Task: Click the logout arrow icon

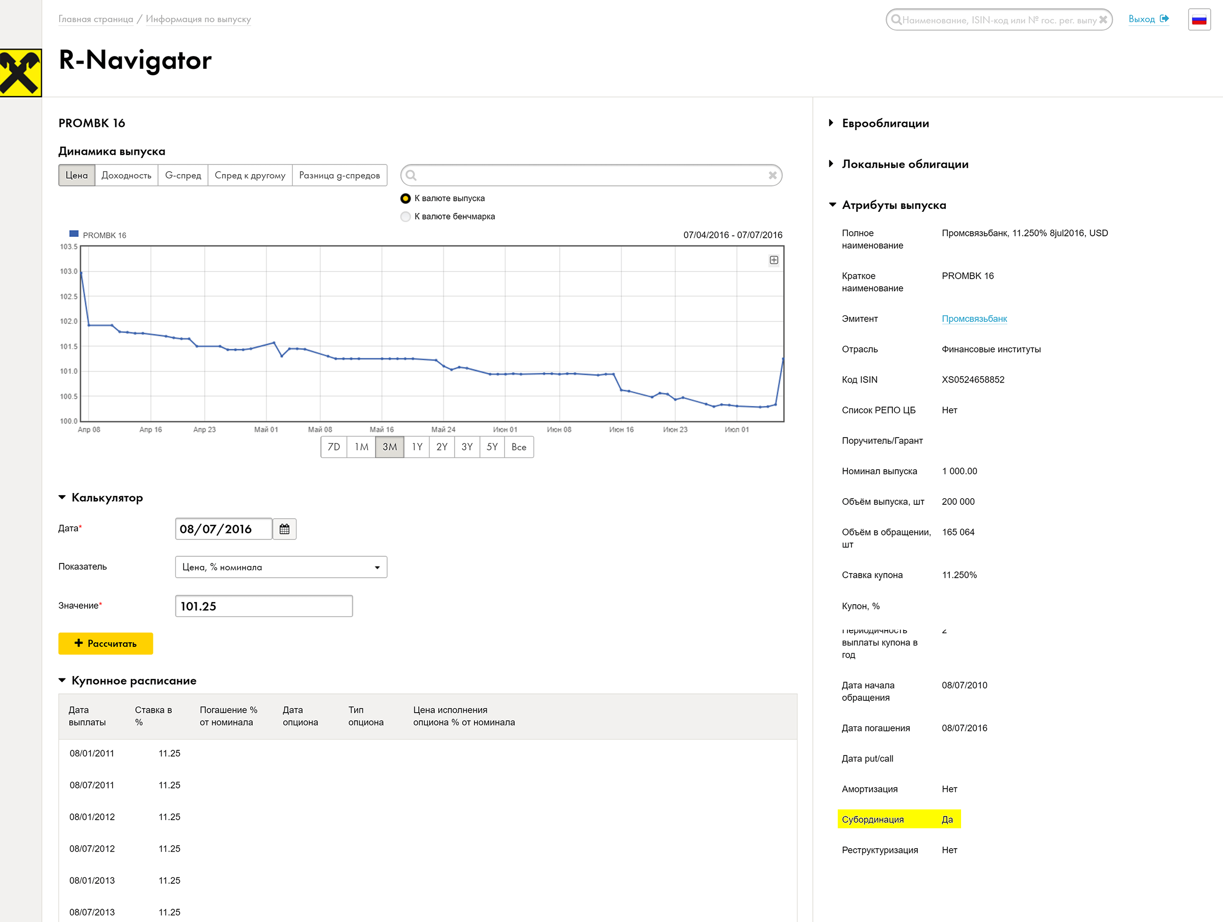Action: [1164, 19]
